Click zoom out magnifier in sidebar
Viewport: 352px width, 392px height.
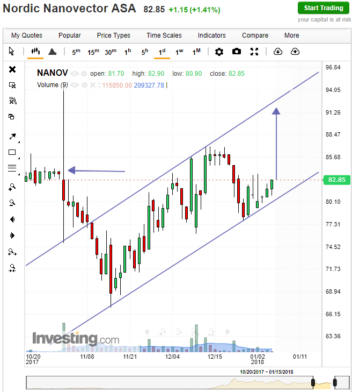pos(12,203)
